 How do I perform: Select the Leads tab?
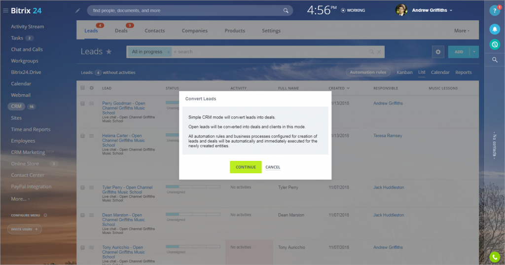coord(91,31)
